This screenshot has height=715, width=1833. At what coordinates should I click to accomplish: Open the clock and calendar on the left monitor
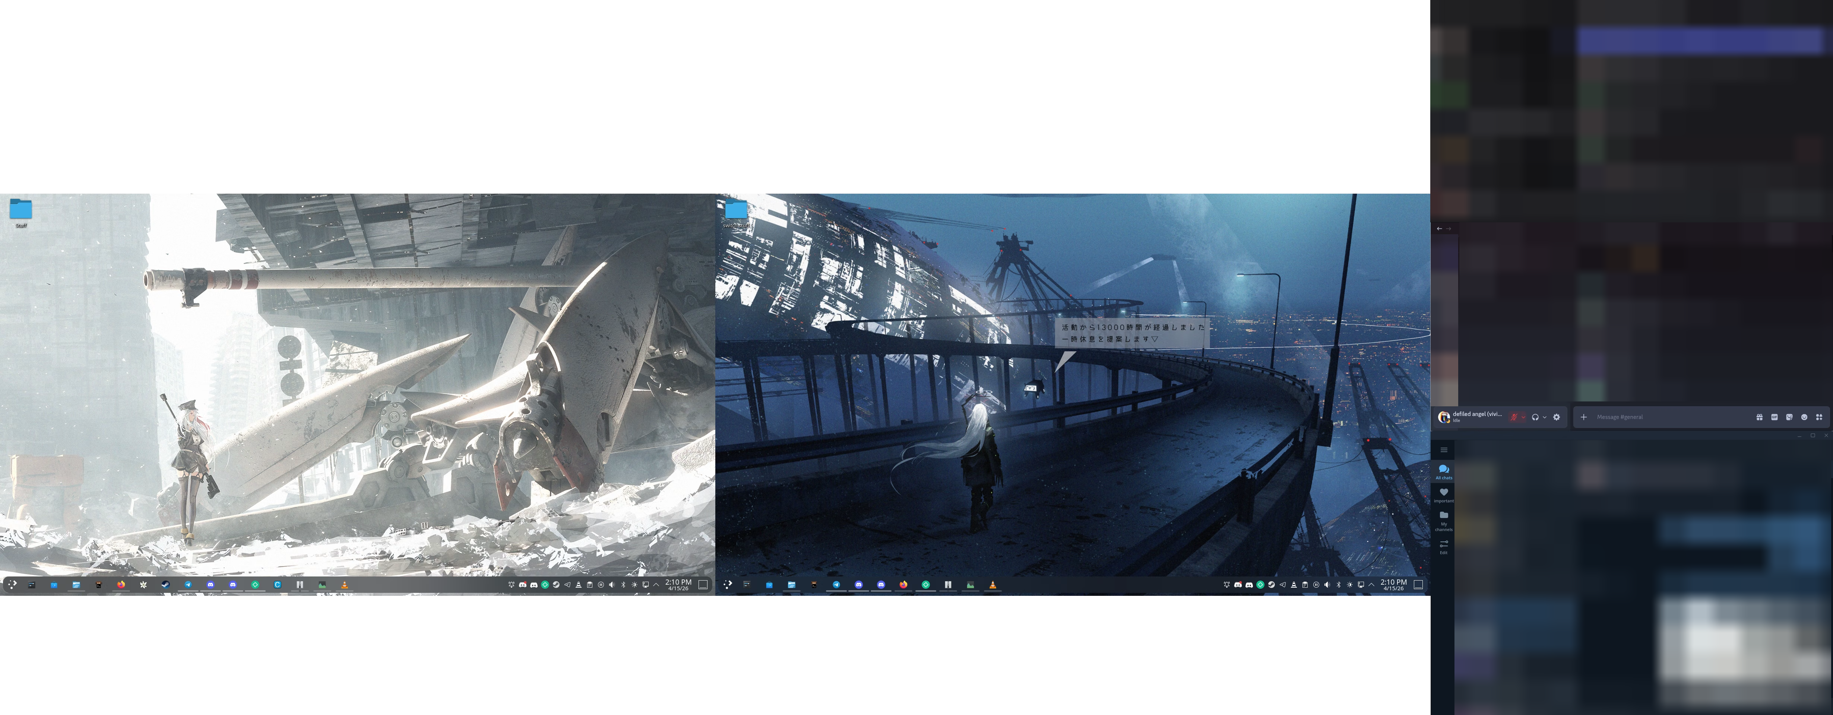678,585
